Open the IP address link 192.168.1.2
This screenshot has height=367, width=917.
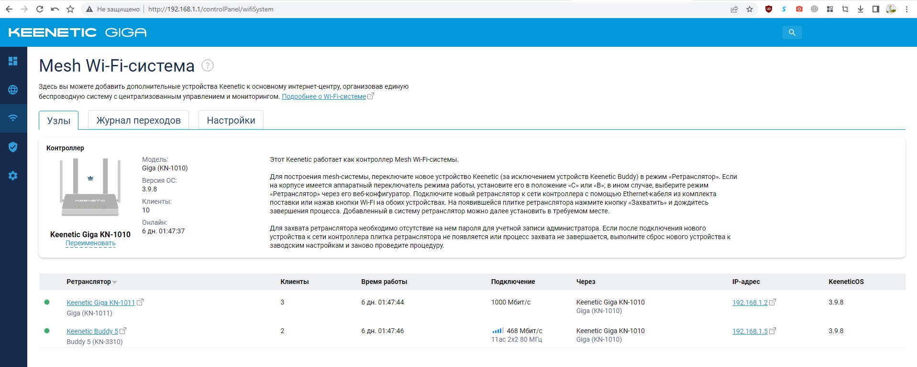(750, 303)
